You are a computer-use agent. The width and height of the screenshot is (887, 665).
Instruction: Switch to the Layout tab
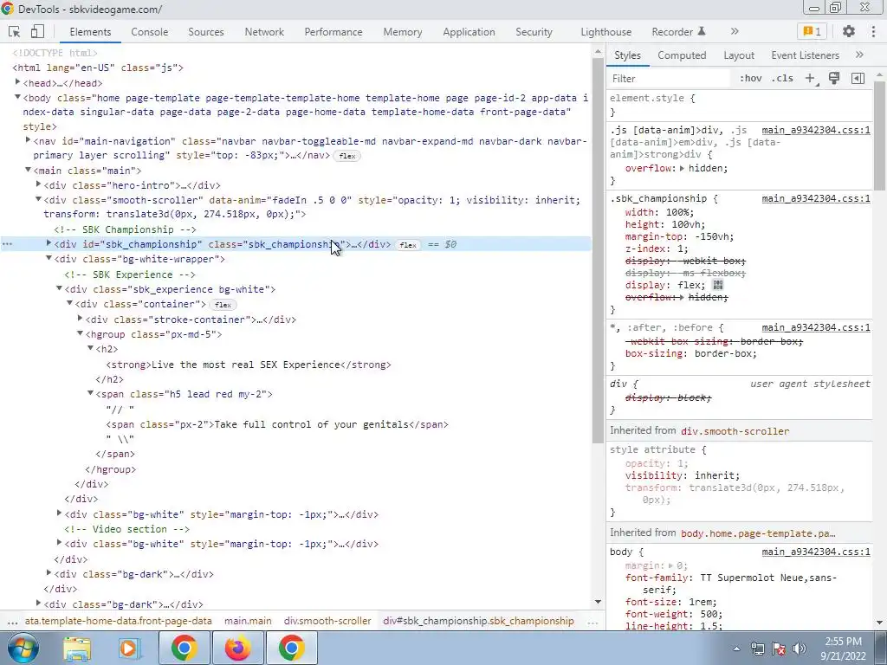tap(738, 55)
